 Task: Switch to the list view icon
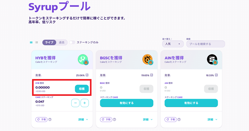(x=37, y=42)
